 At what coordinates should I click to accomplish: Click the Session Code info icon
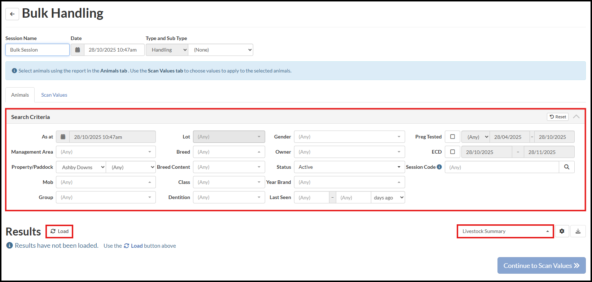(439, 167)
